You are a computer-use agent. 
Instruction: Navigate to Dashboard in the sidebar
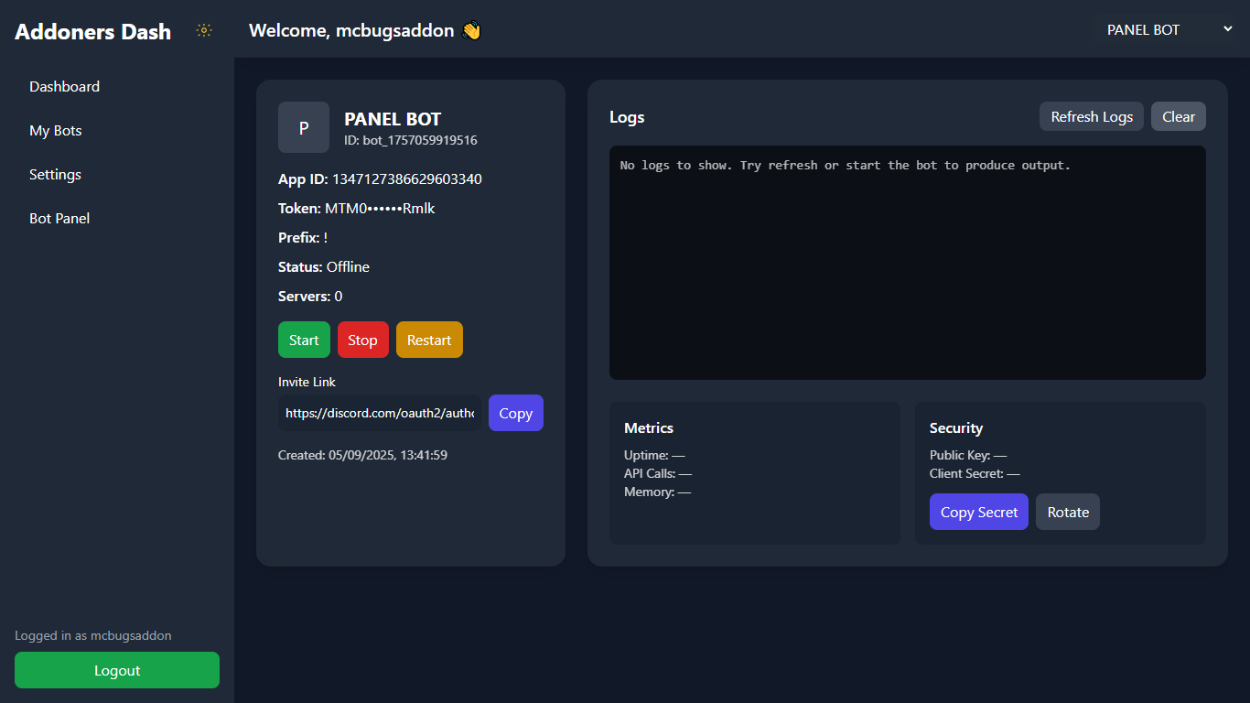pos(64,86)
